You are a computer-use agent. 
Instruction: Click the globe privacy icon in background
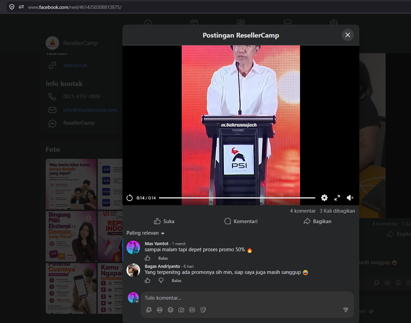pyautogui.click(x=371, y=311)
